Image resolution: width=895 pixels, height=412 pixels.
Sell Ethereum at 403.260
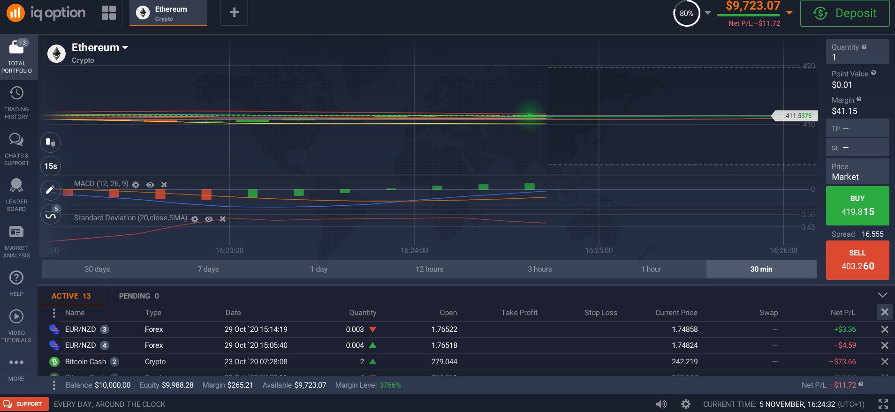tap(857, 260)
